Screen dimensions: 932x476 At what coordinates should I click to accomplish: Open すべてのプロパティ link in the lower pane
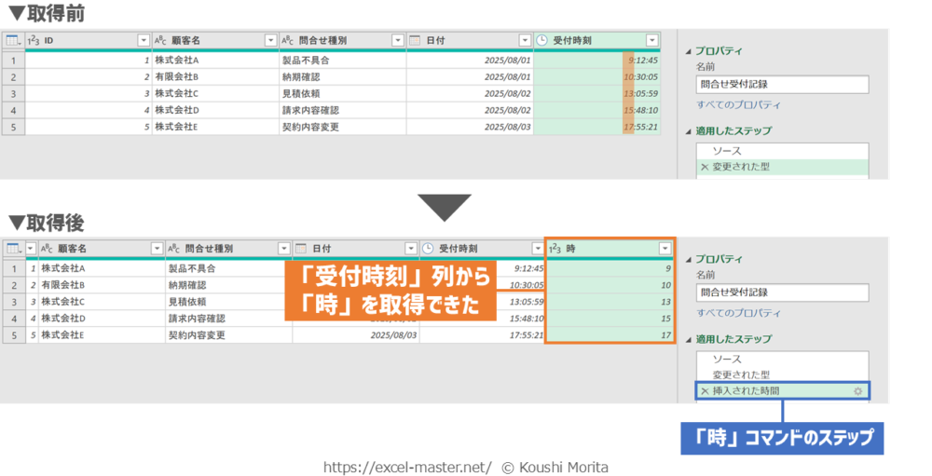738,313
